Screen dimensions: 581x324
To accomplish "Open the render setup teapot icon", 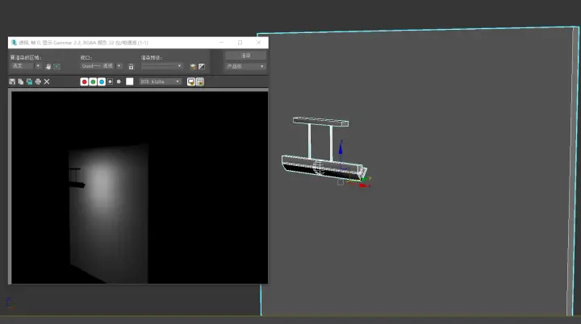I will click(193, 66).
